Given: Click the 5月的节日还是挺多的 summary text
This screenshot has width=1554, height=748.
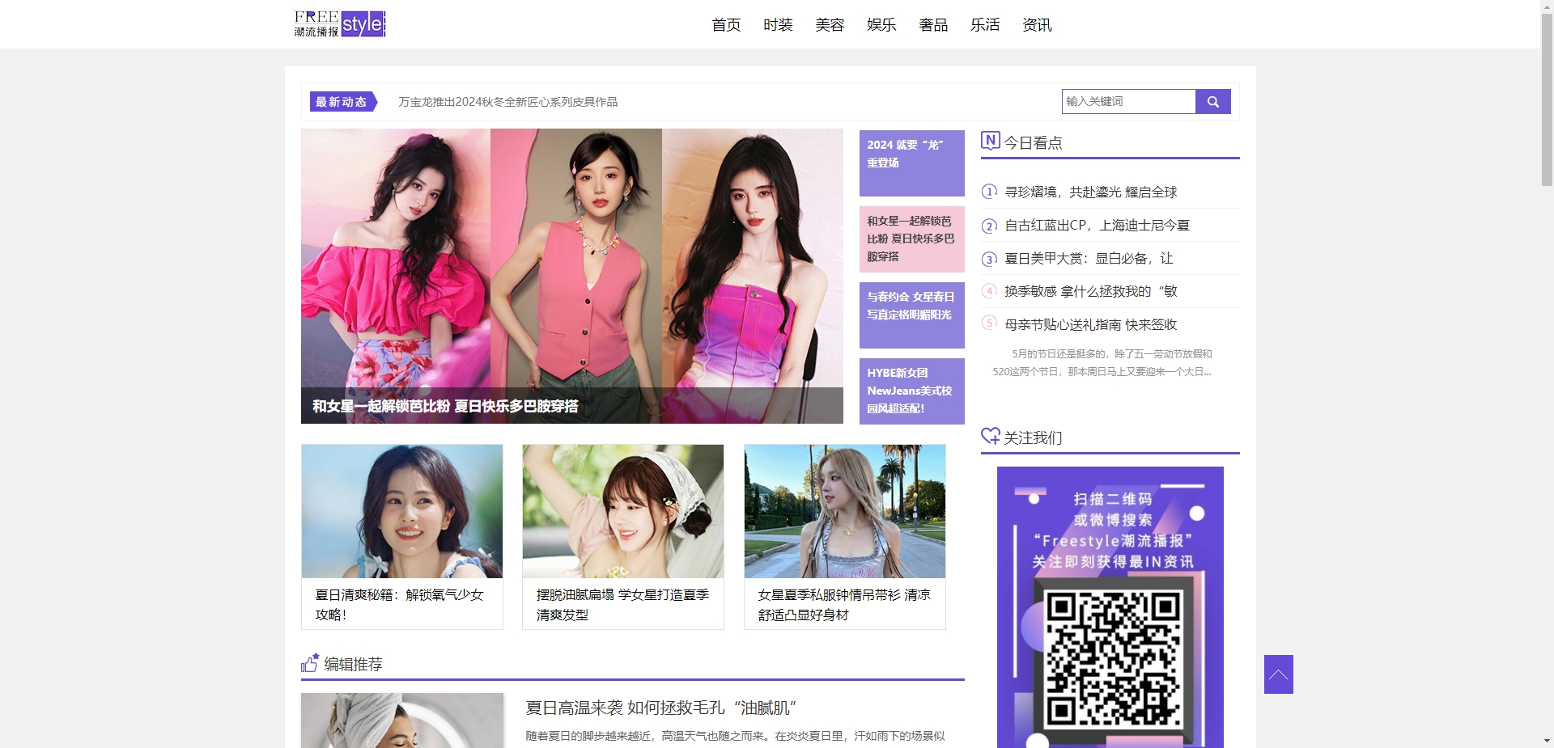Looking at the screenshot, I should tap(1102, 363).
